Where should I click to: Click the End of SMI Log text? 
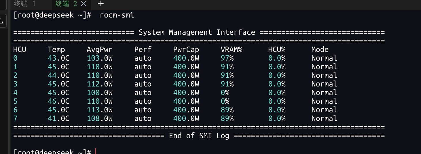tap(199, 136)
